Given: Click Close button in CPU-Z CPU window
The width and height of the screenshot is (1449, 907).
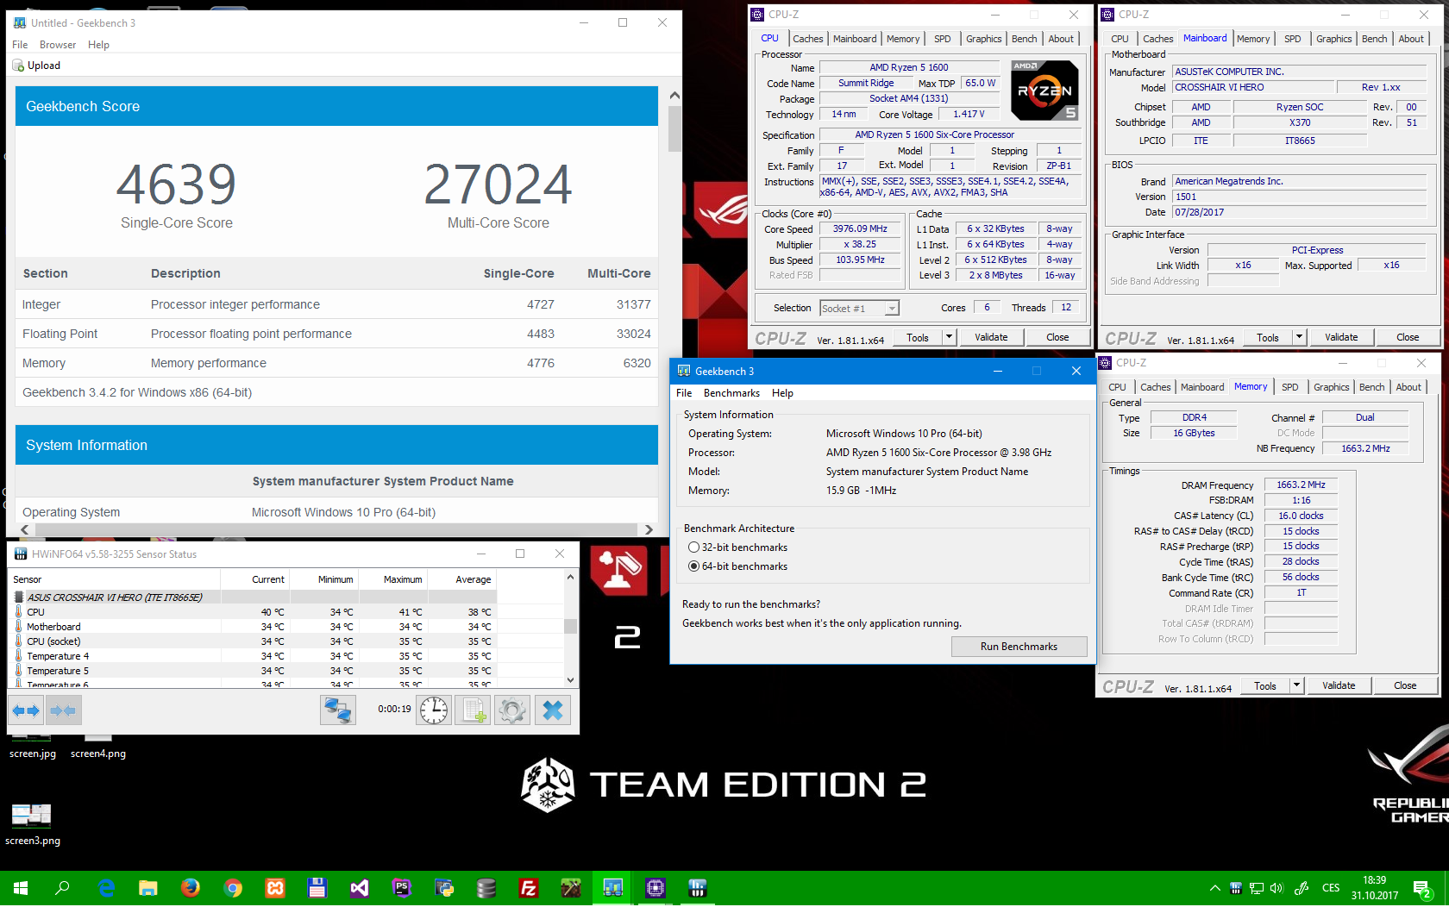Looking at the screenshot, I should [1057, 337].
